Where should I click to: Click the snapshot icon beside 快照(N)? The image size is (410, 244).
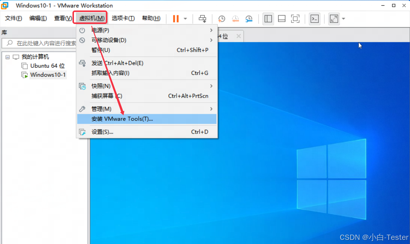coord(82,86)
